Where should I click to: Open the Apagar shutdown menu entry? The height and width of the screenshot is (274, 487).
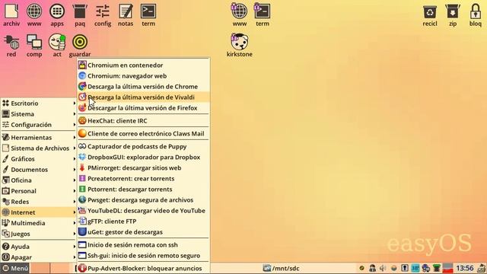(x=39, y=257)
